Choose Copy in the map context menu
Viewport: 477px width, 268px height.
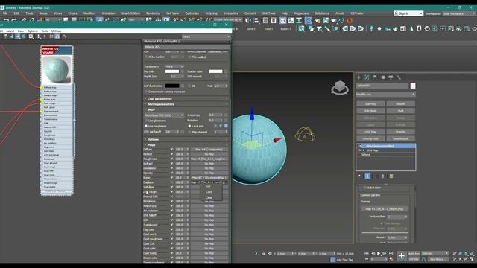(x=209, y=192)
